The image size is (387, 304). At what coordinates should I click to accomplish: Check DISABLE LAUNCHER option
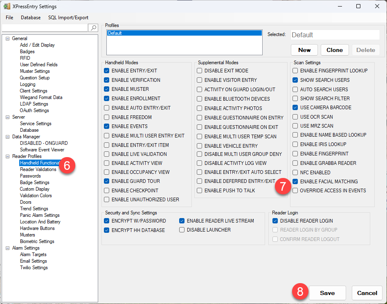pyautogui.click(x=182, y=230)
